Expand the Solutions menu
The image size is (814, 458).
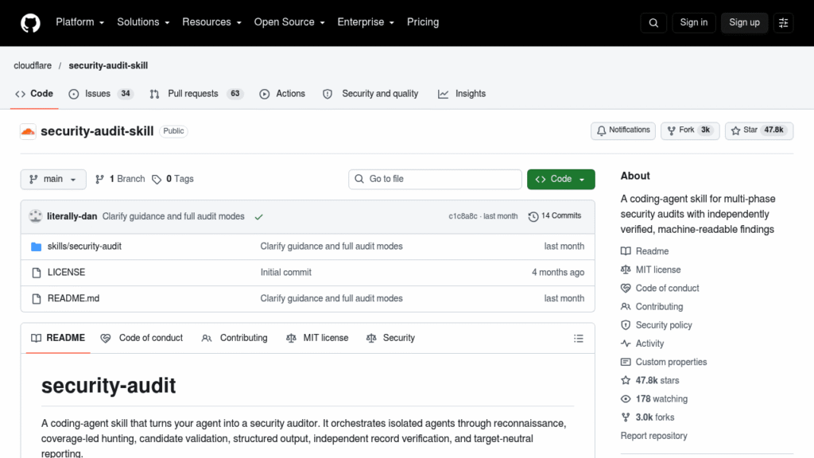coord(143,22)
